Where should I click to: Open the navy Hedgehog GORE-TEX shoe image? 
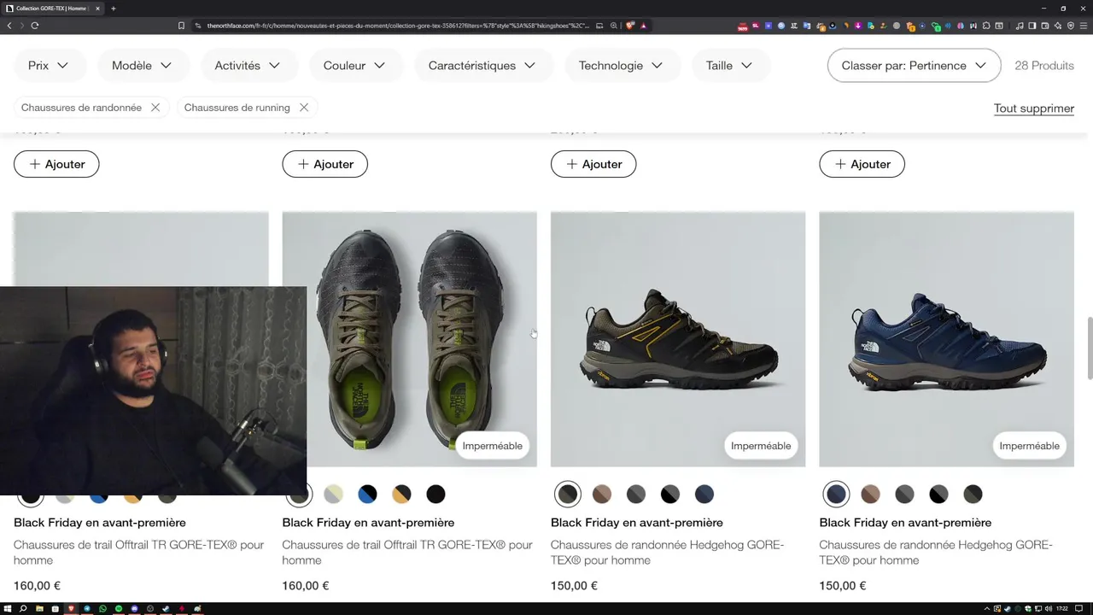click(x=946, y=339)
